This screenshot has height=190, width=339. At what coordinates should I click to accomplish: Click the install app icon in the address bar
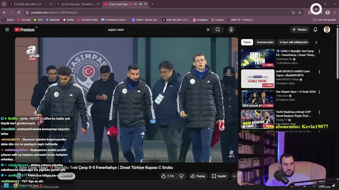[293, 12]
